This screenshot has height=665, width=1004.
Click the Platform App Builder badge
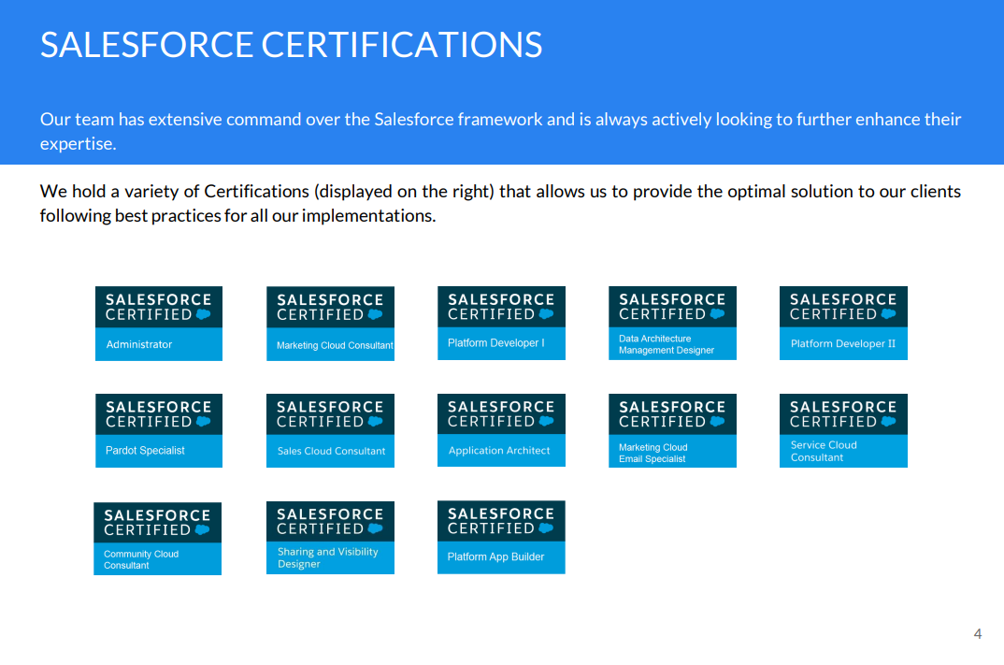tap(501, 537)
